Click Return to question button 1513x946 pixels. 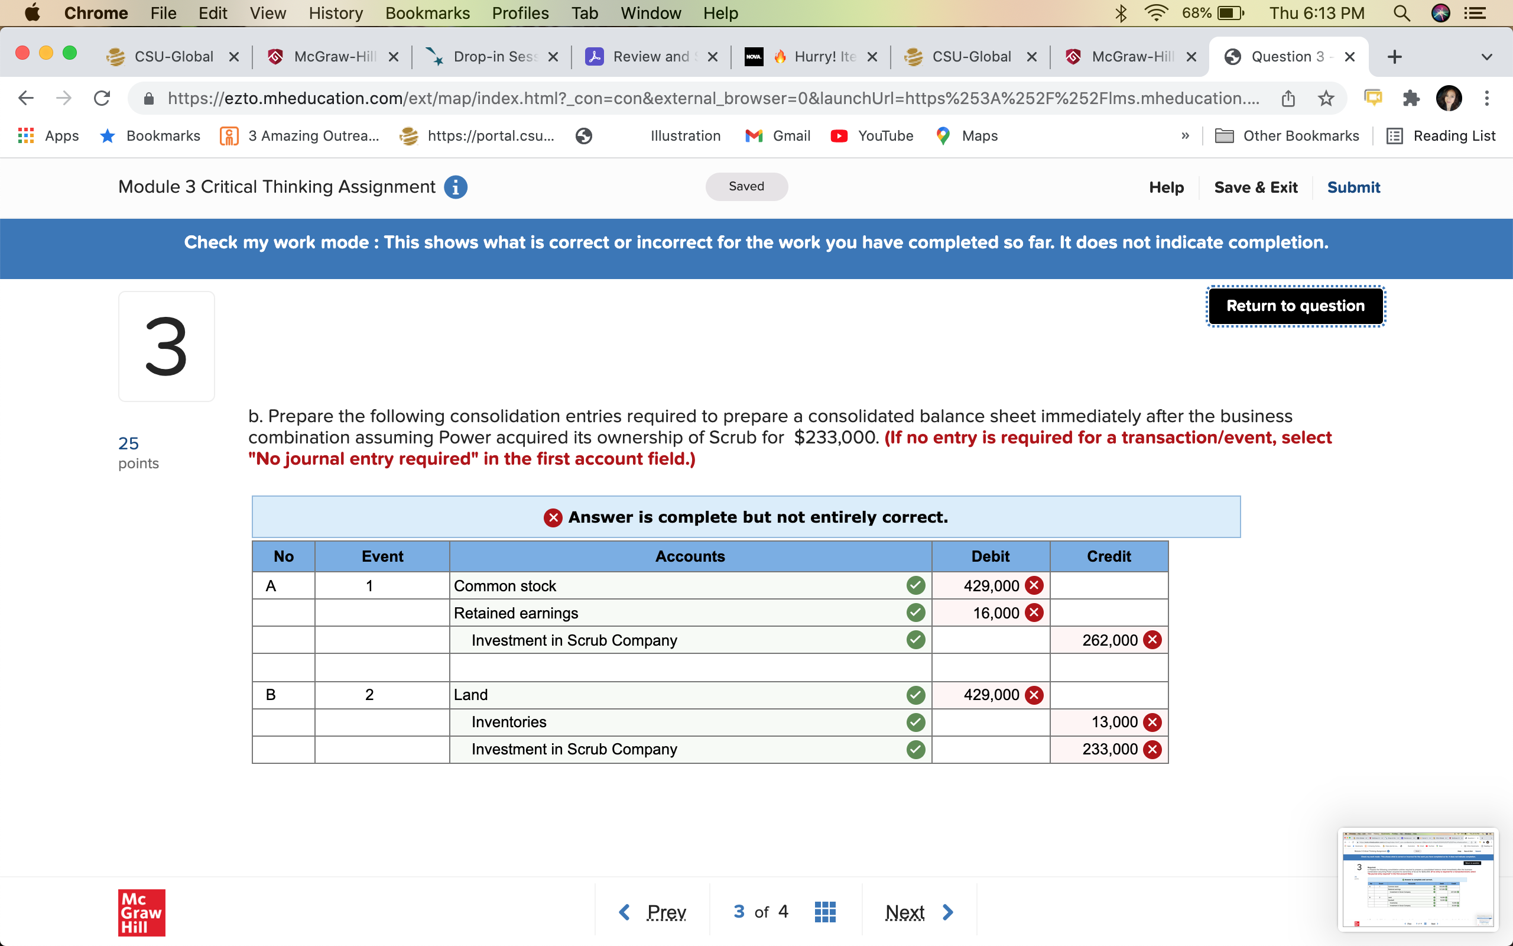pyautogui.click(x=1295, y=306)
